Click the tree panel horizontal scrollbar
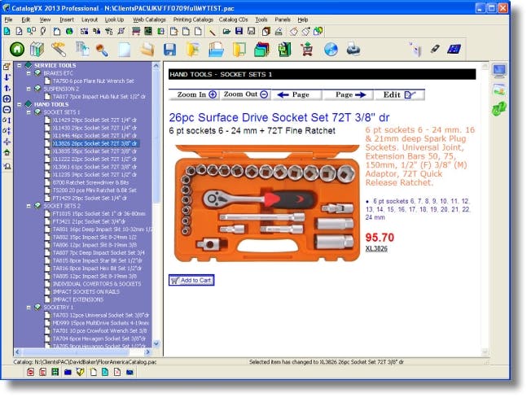 point(82,352)
